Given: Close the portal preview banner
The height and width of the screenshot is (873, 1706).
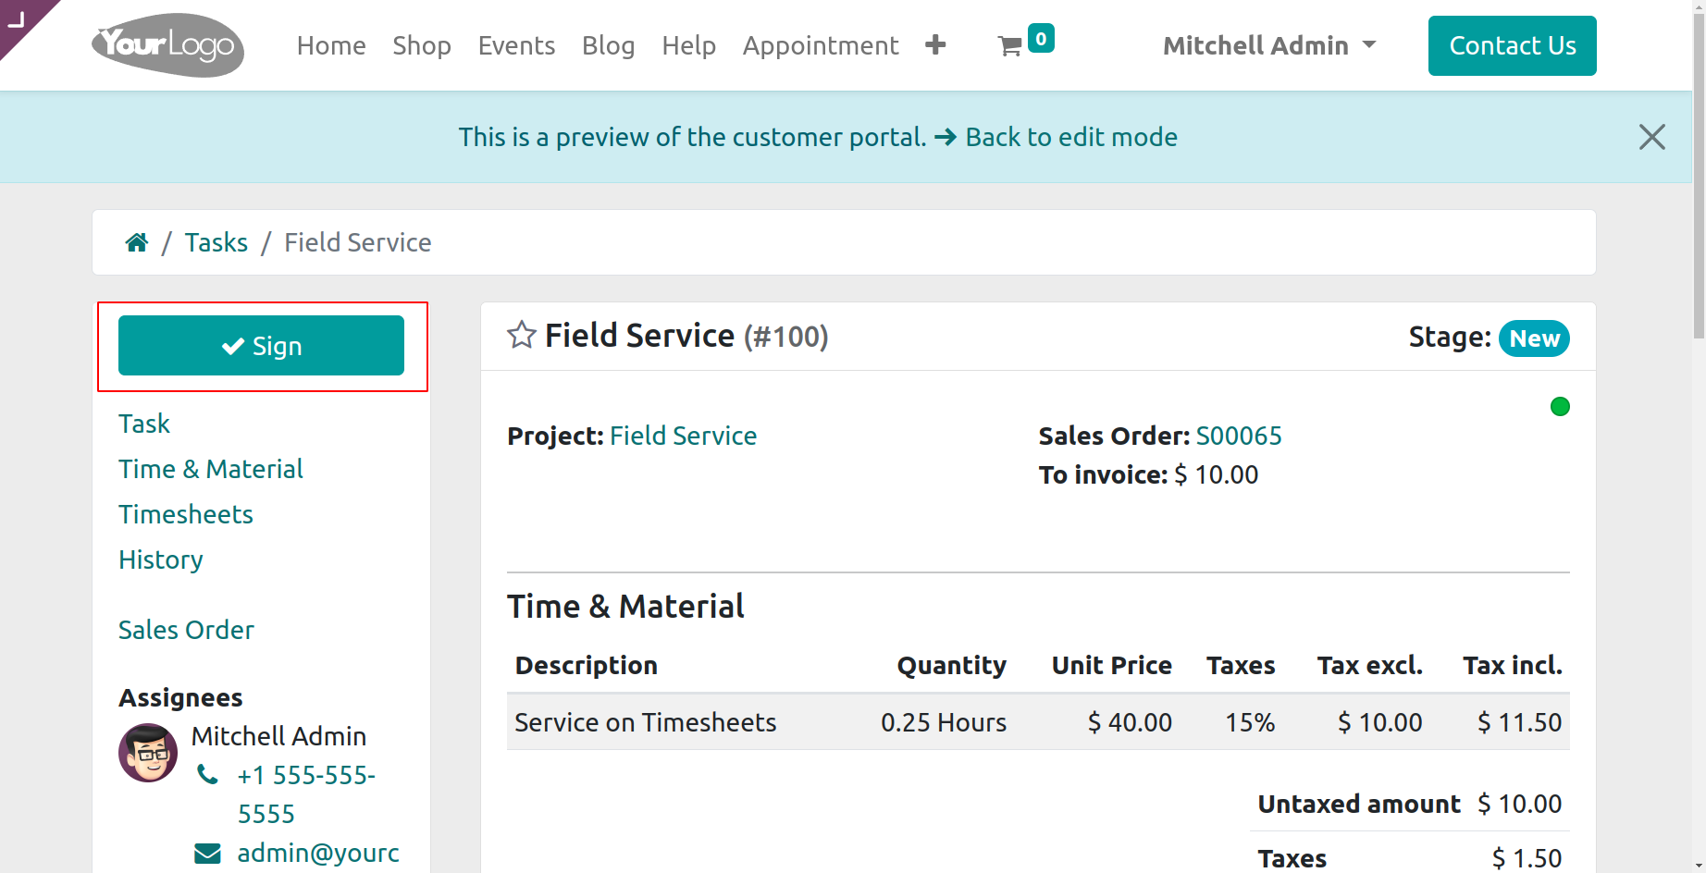Looking at the screenshot, I should (x=1651, y=137).
